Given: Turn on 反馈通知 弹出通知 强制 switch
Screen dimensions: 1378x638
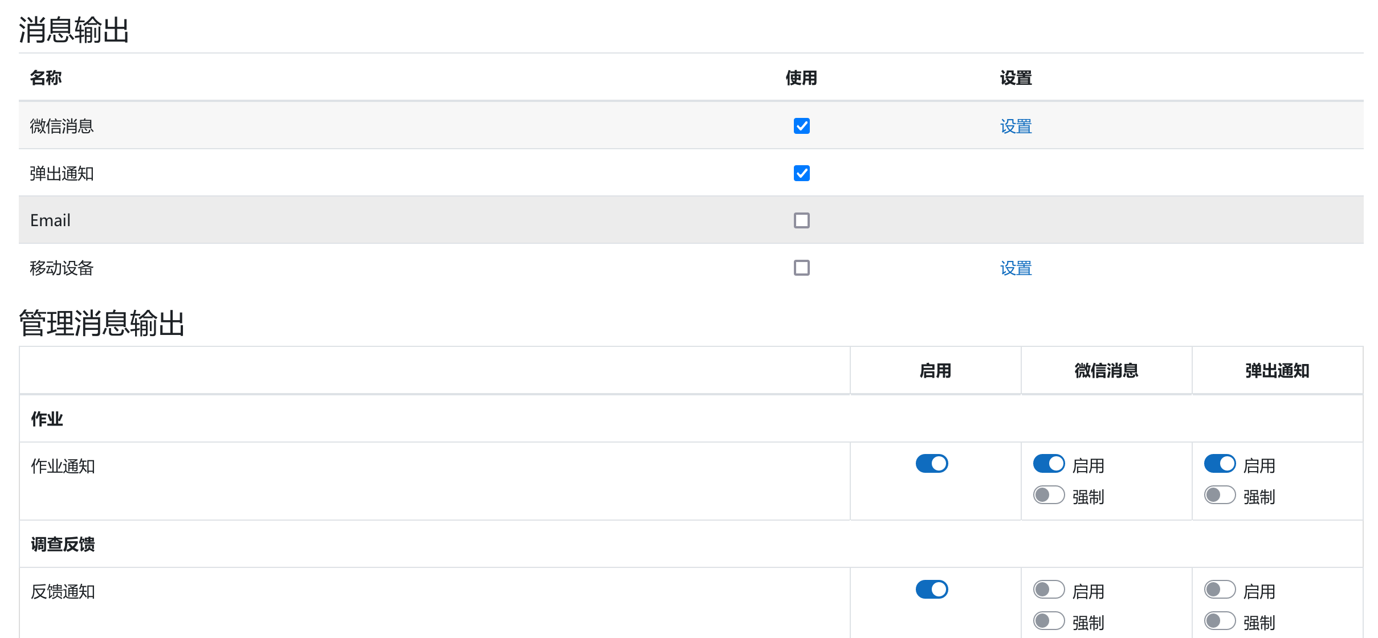Looking at the screenshot, I should [x=1220, y=621].
